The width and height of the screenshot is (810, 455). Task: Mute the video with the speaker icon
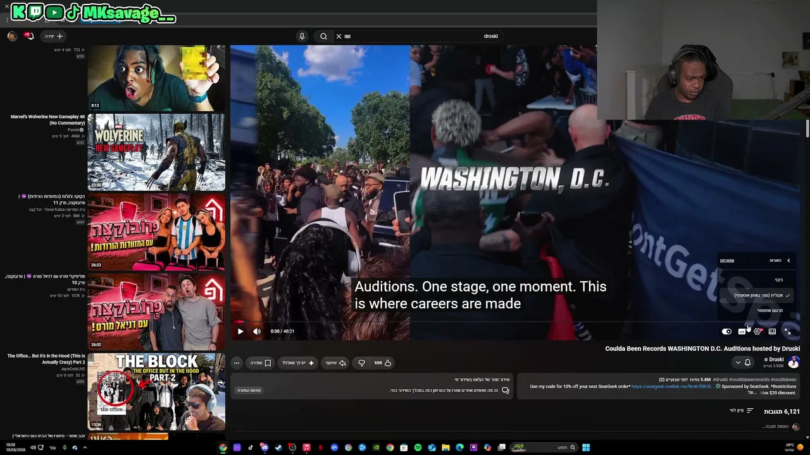257,331
